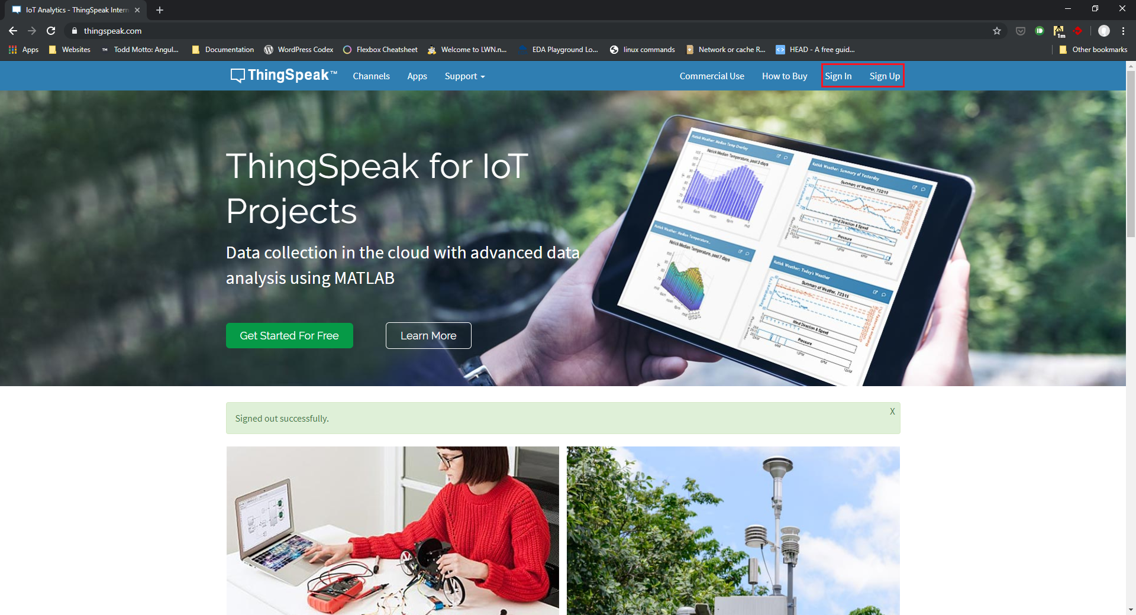Click the page vertical scrollbar thumb

1131,154
